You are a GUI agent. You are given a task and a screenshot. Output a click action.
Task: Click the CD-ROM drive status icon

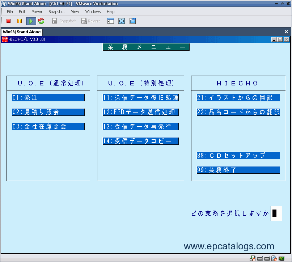tap(274, 258)
